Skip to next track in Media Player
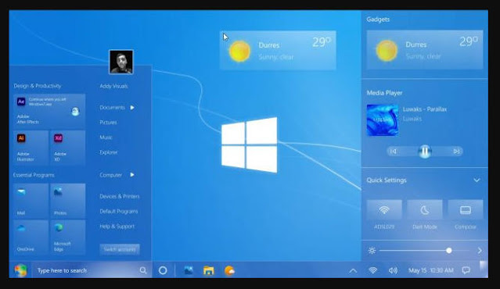The height and width of the screenshot is (289, 500). click(456, 152)
